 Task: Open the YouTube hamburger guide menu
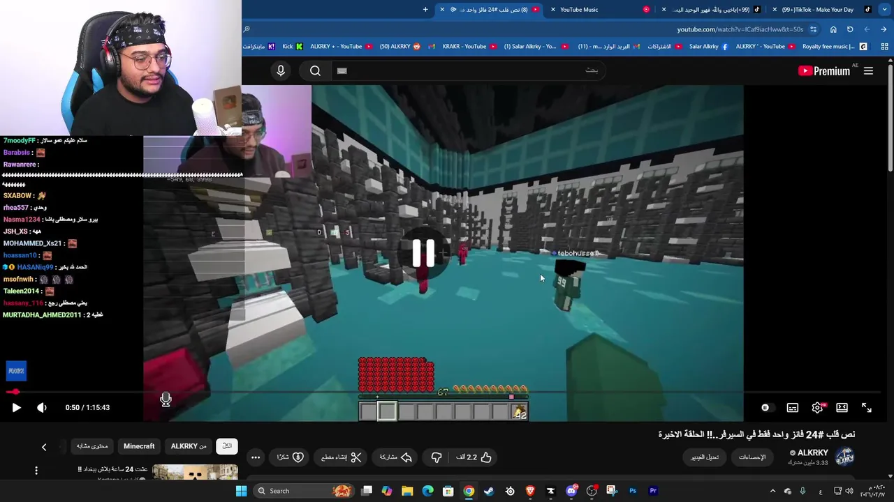tap(868, 70)
